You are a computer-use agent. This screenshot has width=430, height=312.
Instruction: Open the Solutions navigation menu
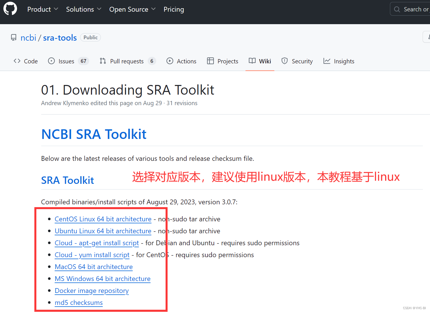point(84,9)
